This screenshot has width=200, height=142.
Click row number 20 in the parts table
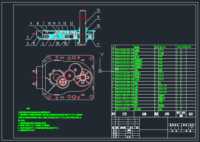pos(113,47)
